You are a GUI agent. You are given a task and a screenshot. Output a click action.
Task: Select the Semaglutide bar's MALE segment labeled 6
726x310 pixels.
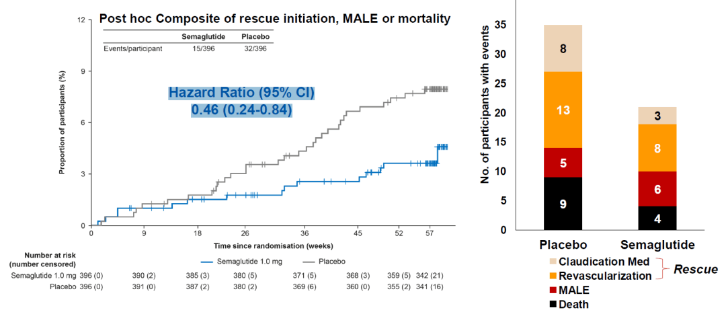pyautogui.click(x=657, y=189)
